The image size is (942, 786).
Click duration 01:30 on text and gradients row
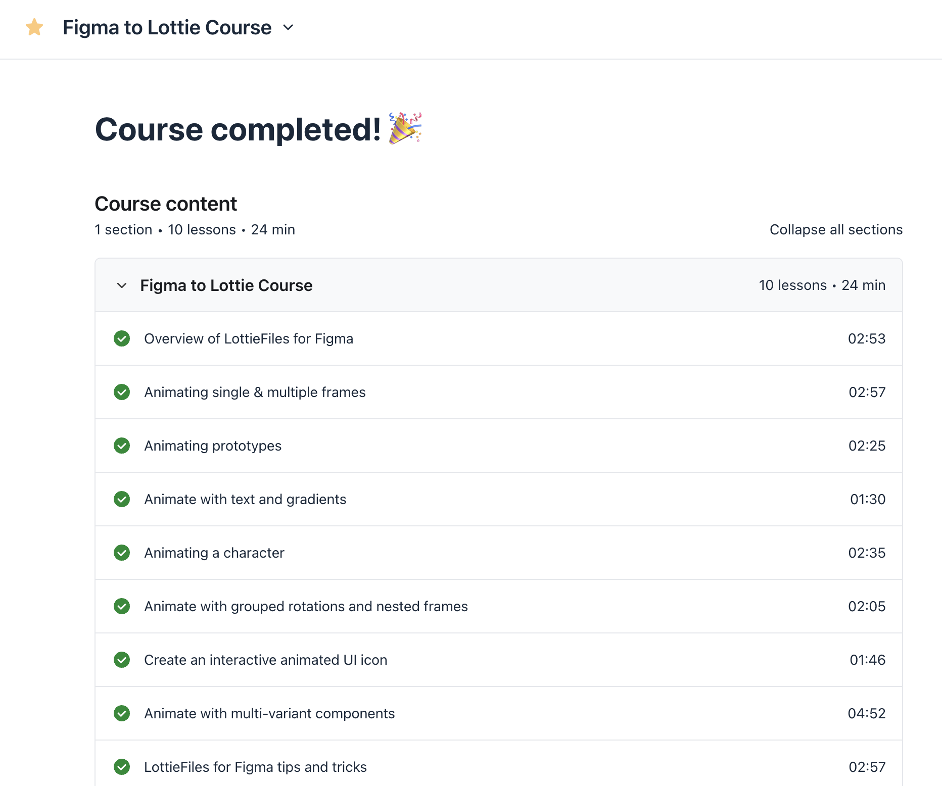[x=868, y=499]
